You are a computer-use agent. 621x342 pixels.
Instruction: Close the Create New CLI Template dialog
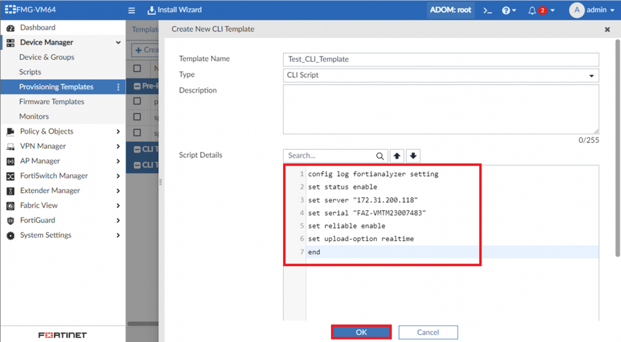[607, 29]
